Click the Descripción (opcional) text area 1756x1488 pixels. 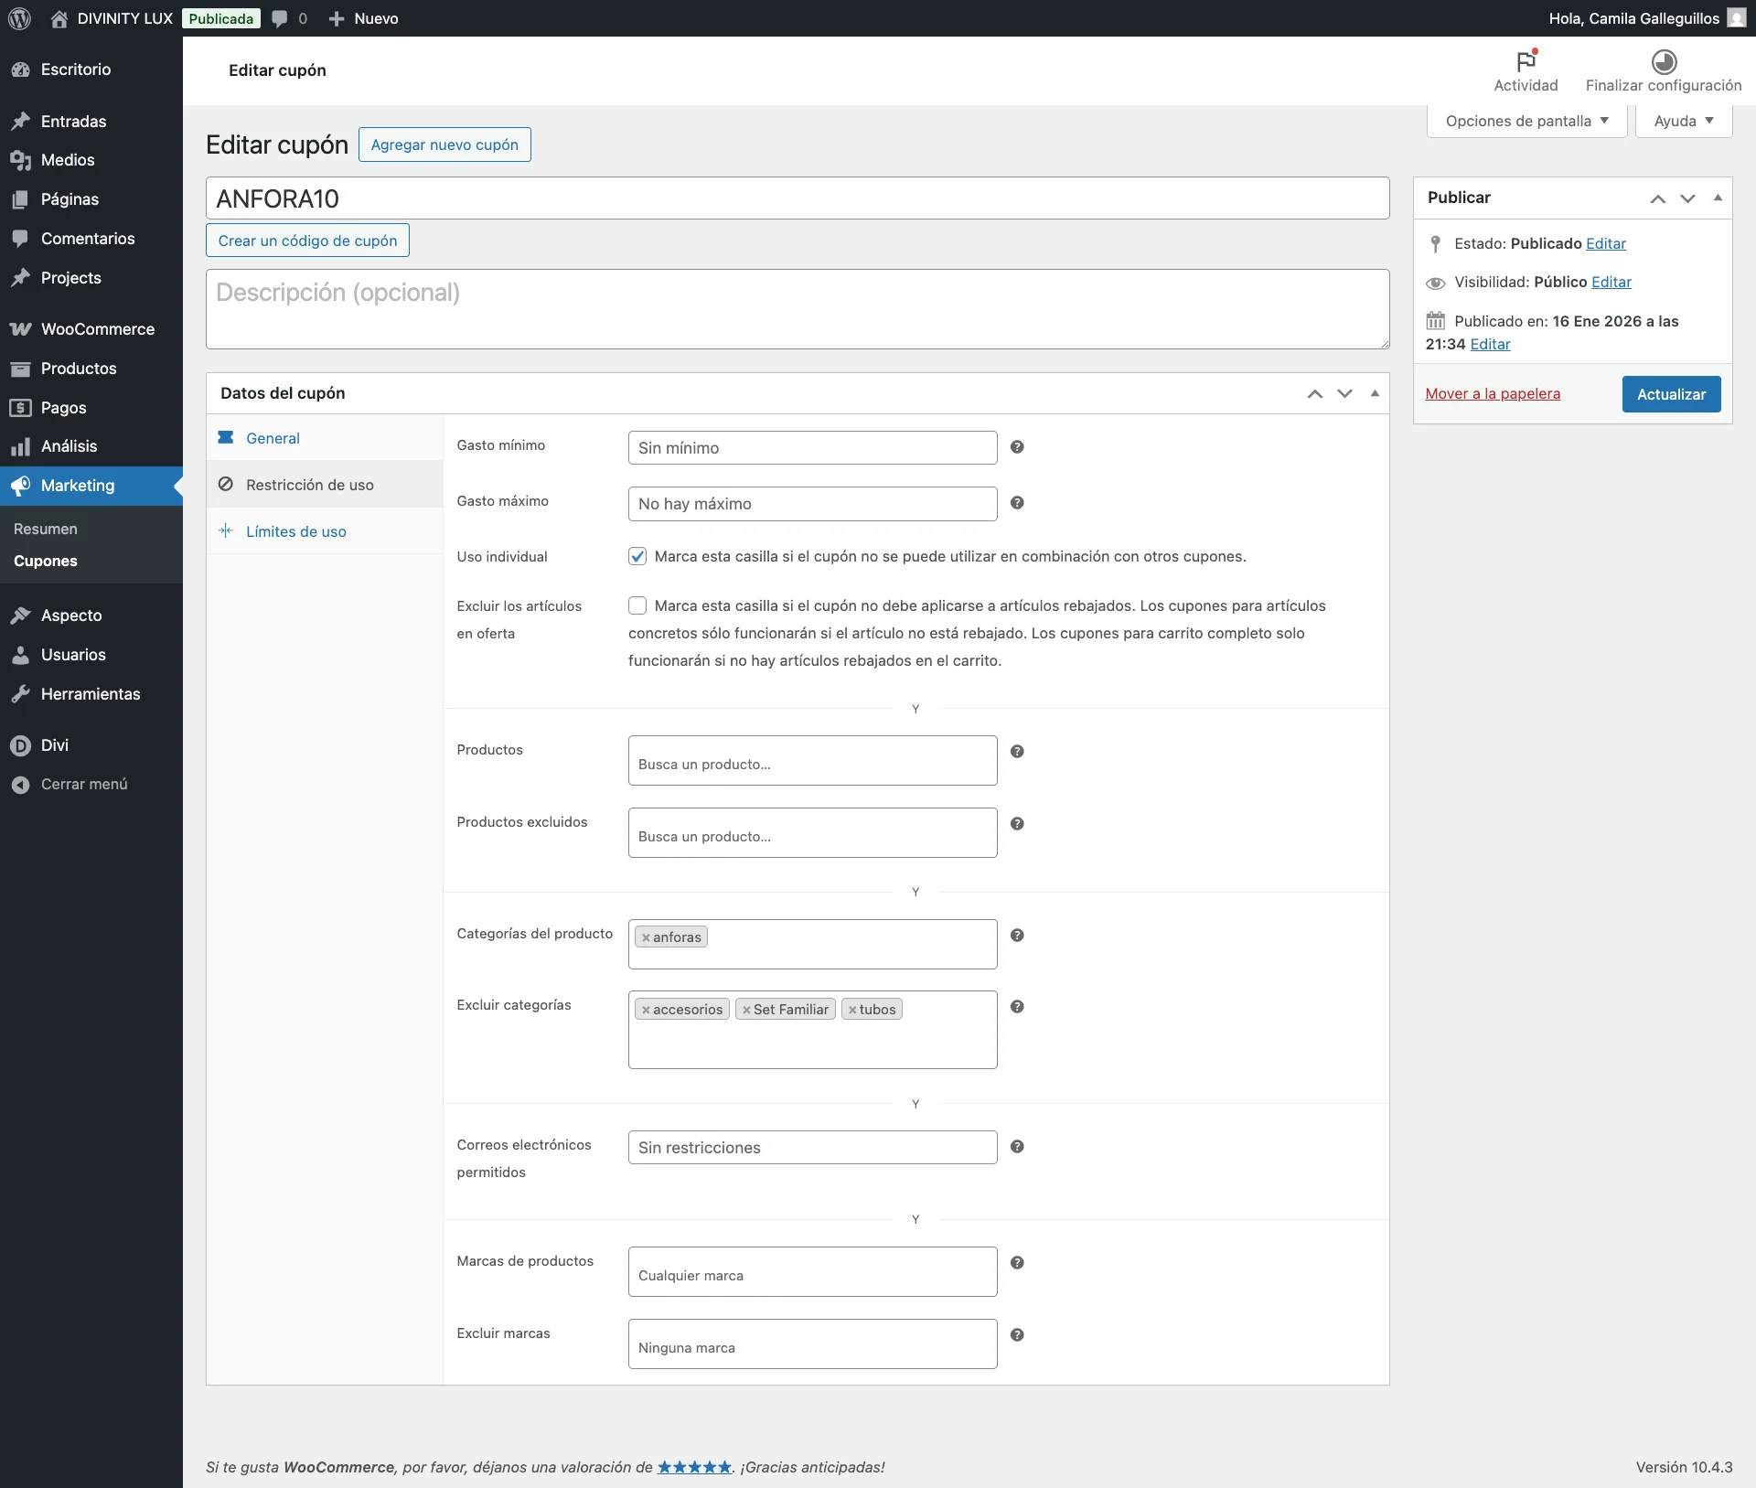[798, 309]
